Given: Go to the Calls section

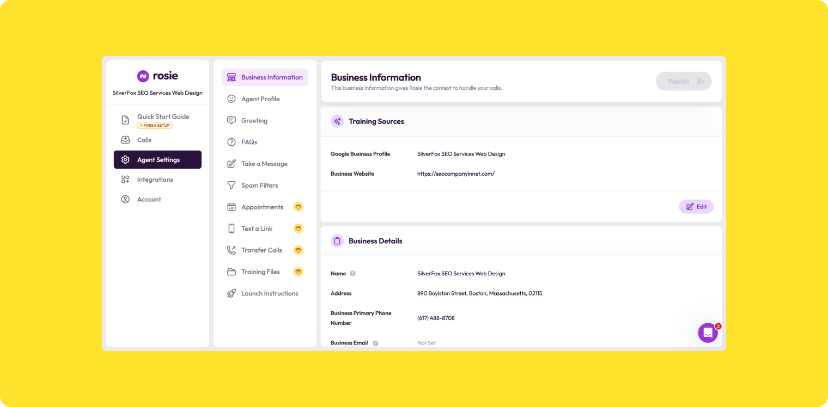Looking at the screenshot, I should [157, 140].
